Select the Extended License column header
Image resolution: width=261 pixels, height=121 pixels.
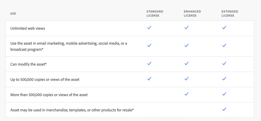pos(230,14)
